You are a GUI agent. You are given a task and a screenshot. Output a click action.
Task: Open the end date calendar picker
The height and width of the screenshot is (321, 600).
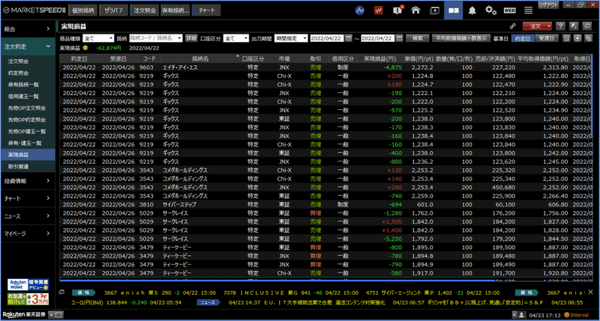pos(400,38)
